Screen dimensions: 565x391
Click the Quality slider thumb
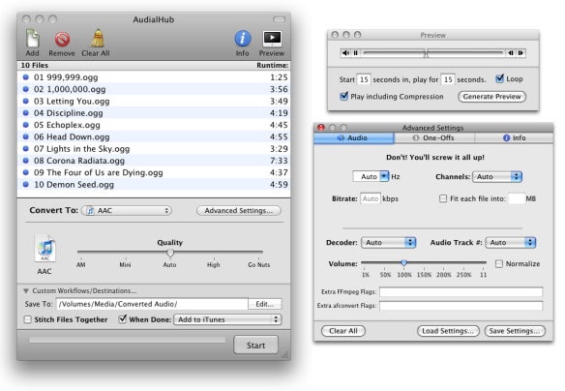click(x=170, y=253)
